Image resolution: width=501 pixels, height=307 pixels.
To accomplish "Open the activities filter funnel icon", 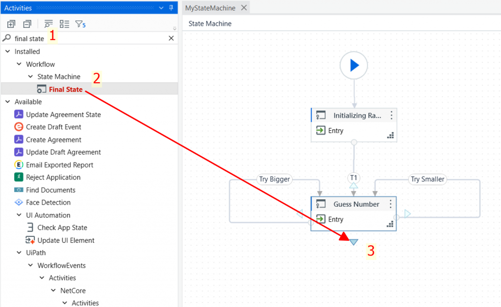I will click(80, 24).
